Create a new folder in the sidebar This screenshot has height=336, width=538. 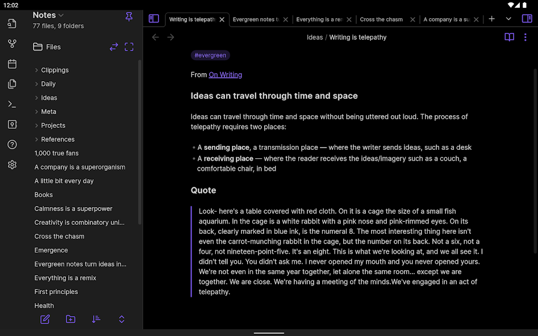[x=70, y=319]
